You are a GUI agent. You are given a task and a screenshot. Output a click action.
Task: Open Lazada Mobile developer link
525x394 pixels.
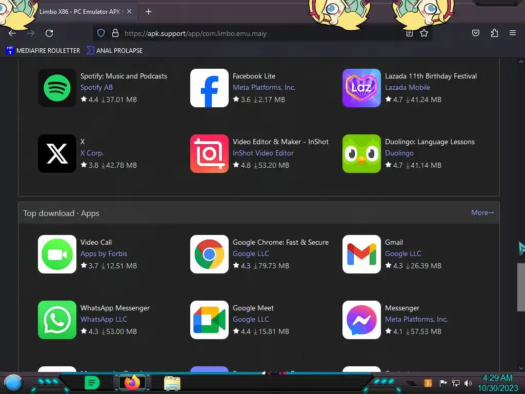(x=408, y=87)
